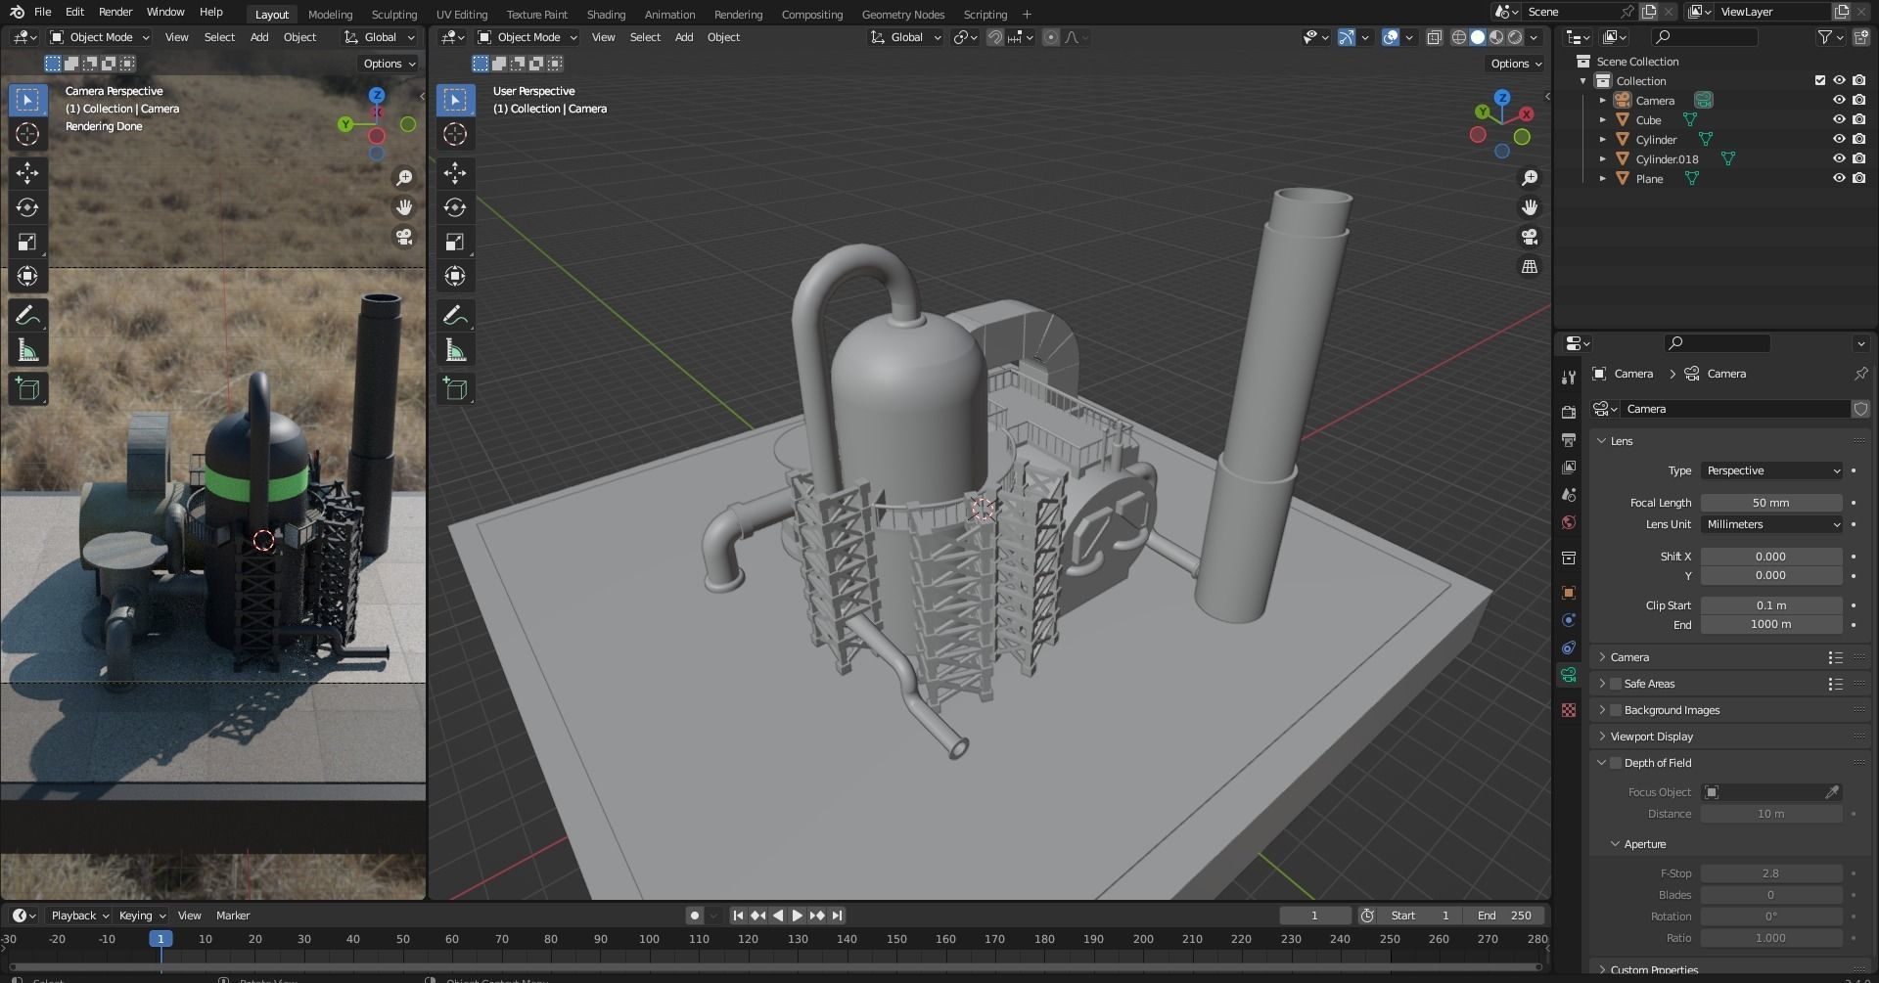1879x983 pixels.
Task: Open the Object properties tab
Action: pos(1569,592)
